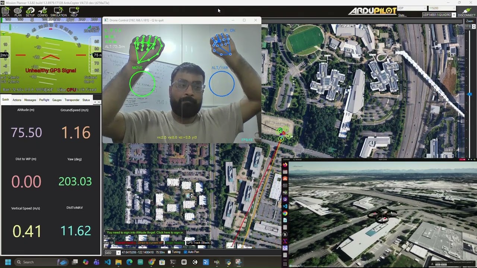Click the Altitude Angel sign in link
The height and width of the screenshot is (268, 477).
tap(145, 232)
